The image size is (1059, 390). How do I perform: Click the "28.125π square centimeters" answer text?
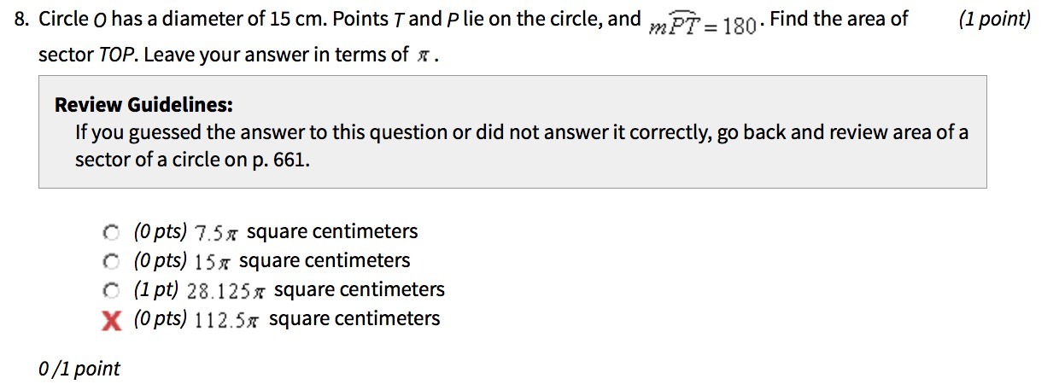[315, 290]
